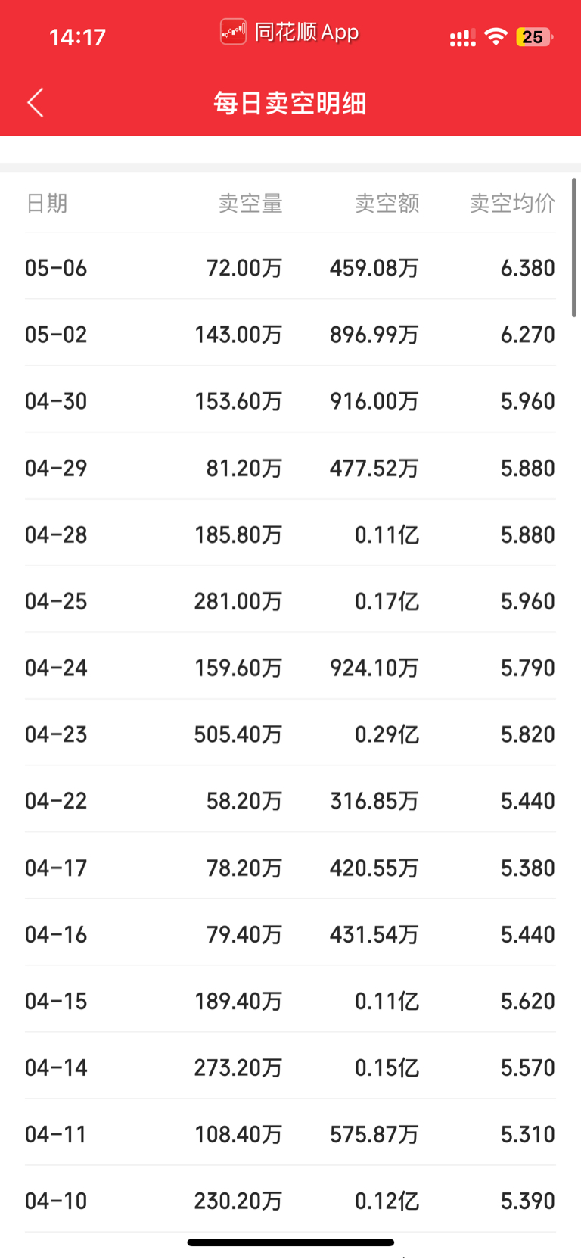Tap the battery level indicator

[x=534, y=36]
